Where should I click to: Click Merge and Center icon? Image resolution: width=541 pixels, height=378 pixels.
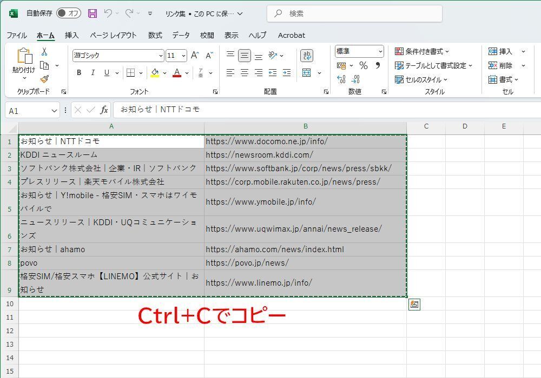point(306,73)
